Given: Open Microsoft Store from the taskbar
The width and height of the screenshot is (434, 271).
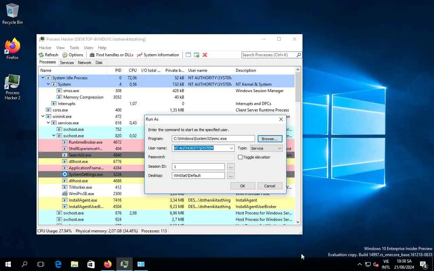Looking at the screenshot, I should pyautogui.click(x=91, y=264).
